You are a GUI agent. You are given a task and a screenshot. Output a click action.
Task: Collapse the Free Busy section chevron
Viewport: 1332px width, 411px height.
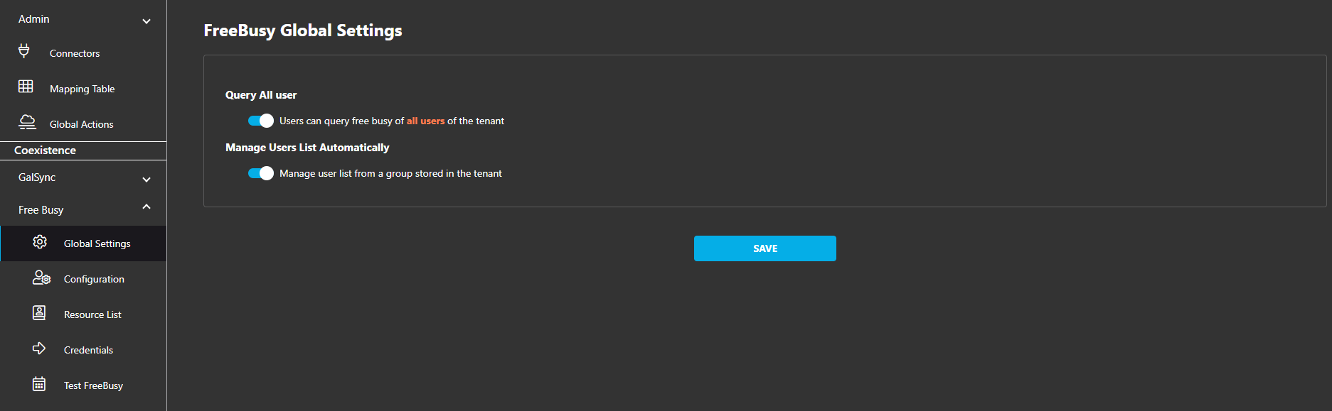pyautogui.click(x=146, y=207)
